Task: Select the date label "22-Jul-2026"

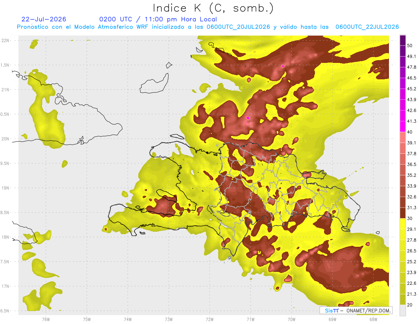Action: click(44, 19)
